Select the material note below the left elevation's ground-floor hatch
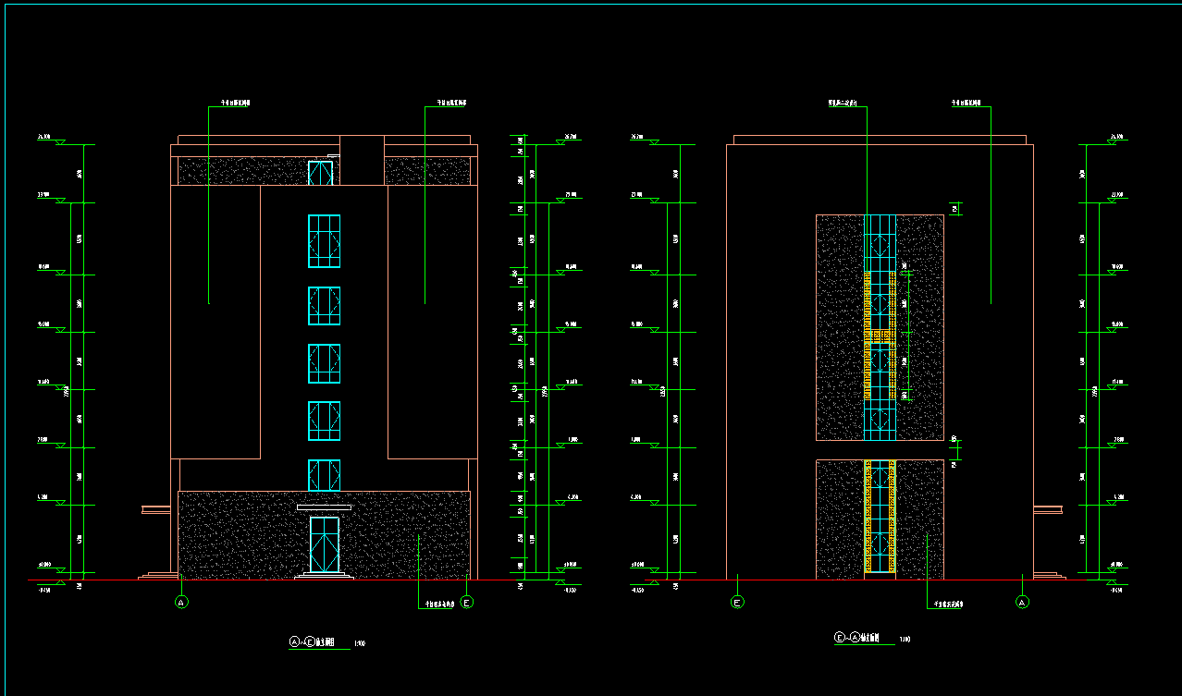This screenshot has height=696, width=1182. (x=438, y=606)
